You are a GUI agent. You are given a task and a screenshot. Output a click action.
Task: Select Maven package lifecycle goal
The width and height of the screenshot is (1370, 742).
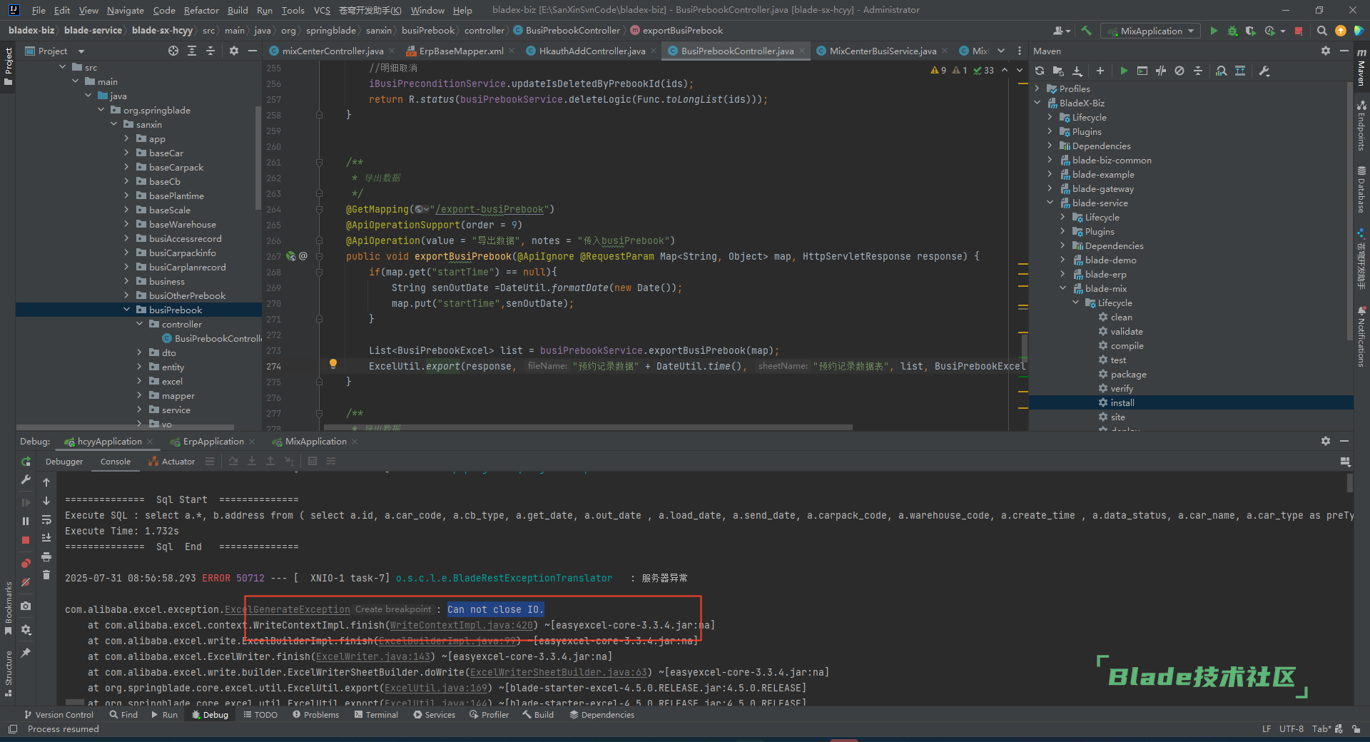[1128, 374]
